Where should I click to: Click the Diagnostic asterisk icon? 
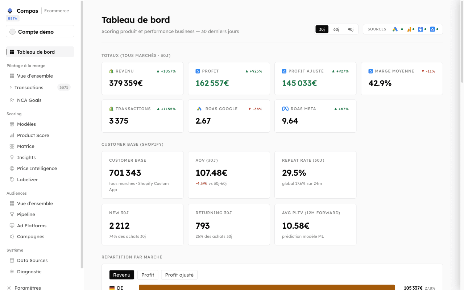pyautogui.click(x=12, y=272)
